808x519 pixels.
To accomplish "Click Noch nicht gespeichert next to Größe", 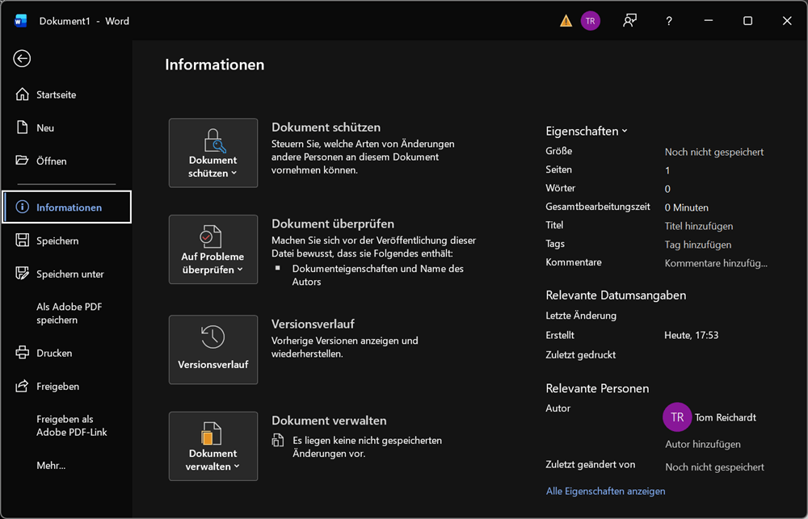I will [714, 152].
